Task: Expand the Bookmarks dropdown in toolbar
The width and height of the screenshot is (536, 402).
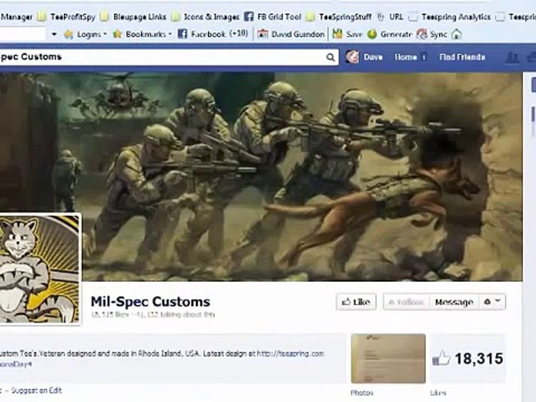Action: coord(142,34)
